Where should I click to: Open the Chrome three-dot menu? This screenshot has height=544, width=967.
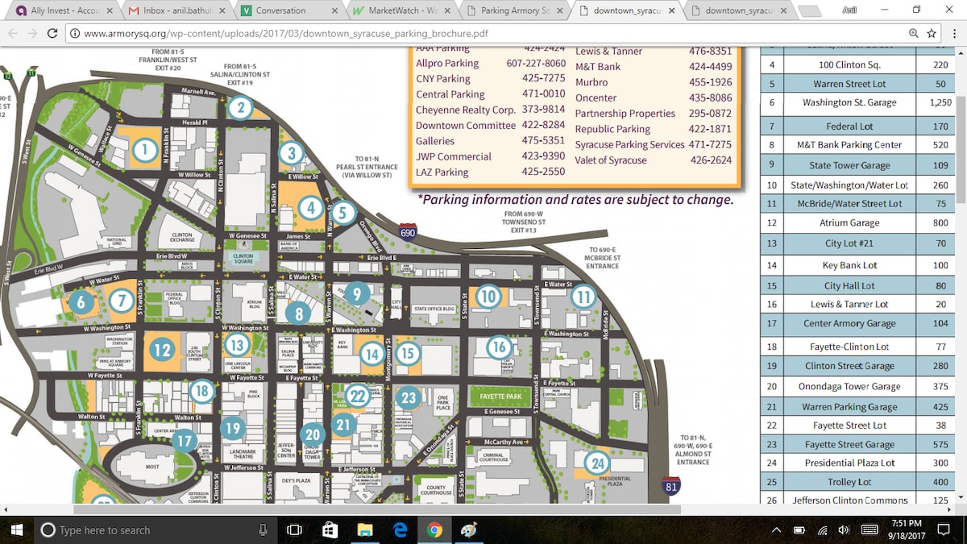[x=955, y=34]
